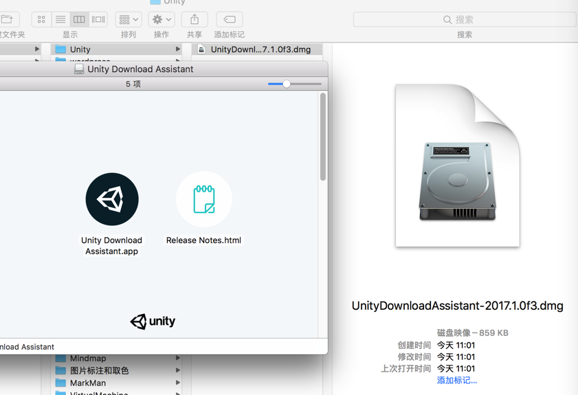Open the action gear menu
The image size is (578, 395).
pyautogui.click(x=162, y=19)
